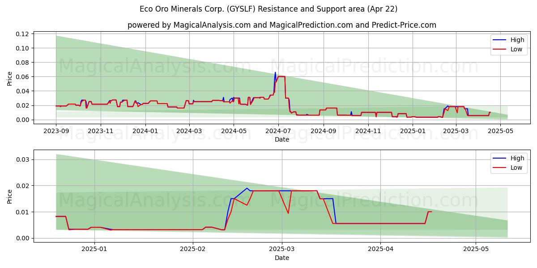Click 'Low' in the lower chart legend
The image size is (537, 268).
pos(516,167)
